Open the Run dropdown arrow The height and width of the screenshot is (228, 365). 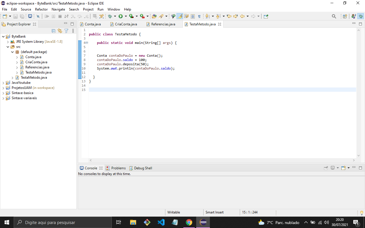coord(125,17)
